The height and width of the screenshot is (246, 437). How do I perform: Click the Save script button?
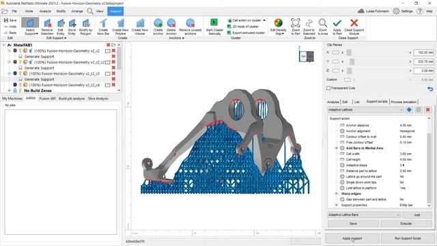pos(353,223)
